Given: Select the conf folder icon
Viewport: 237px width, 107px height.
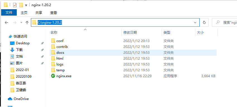Looking at the screenshot, I should point(53,41).
